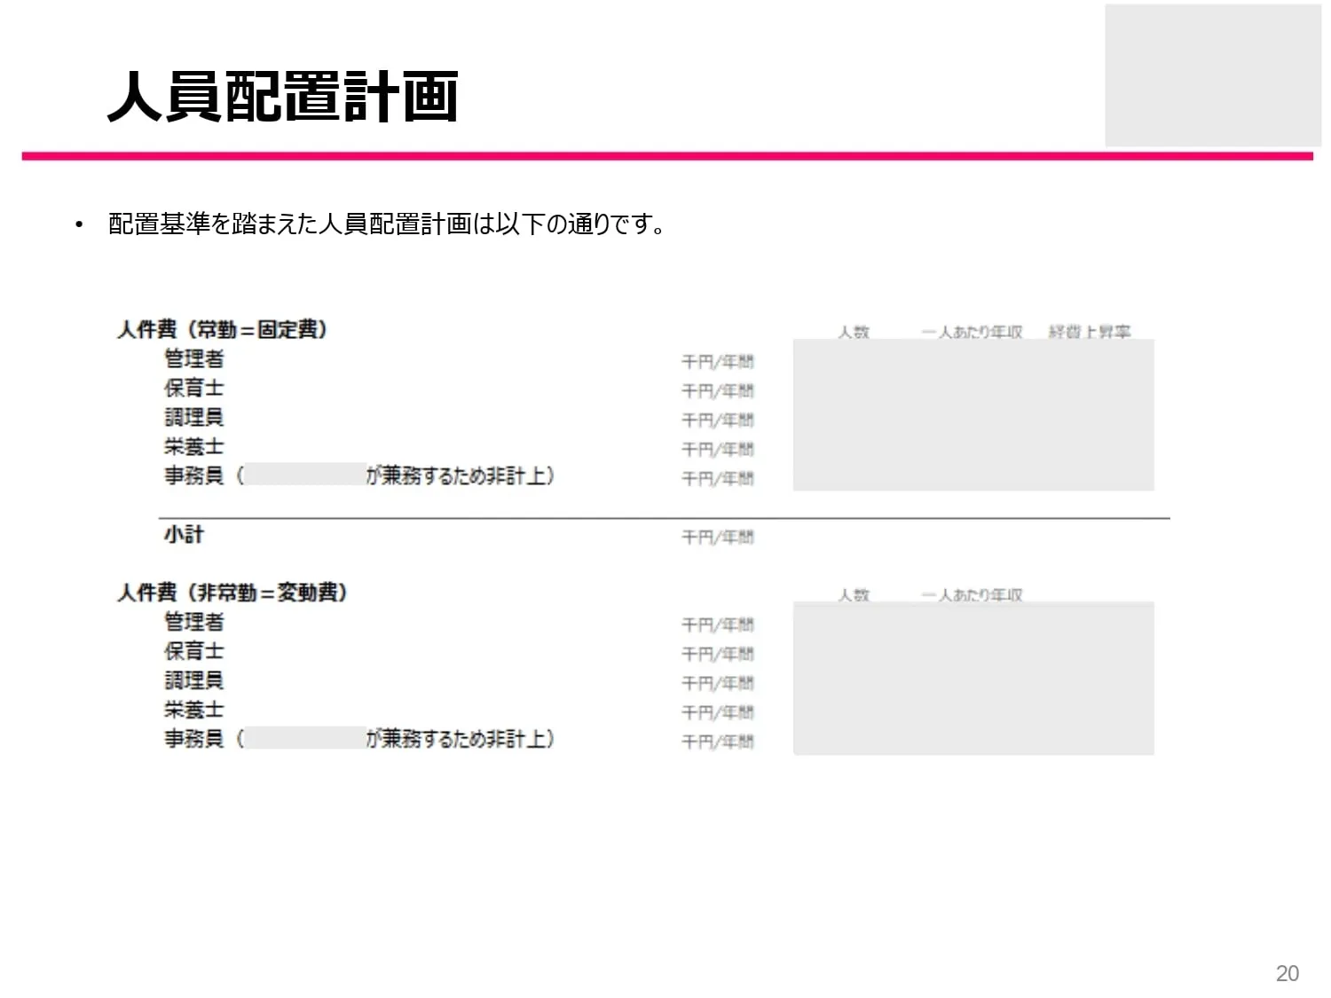Click the gray data area of variable costs
Screen dimensions: 1331x998
tap(973, 677)
